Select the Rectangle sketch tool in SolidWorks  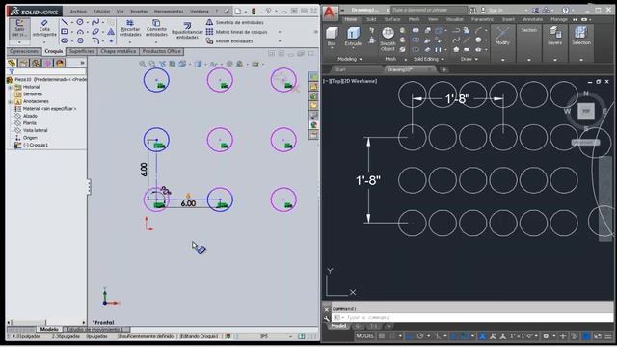click(x=65, y=32)
